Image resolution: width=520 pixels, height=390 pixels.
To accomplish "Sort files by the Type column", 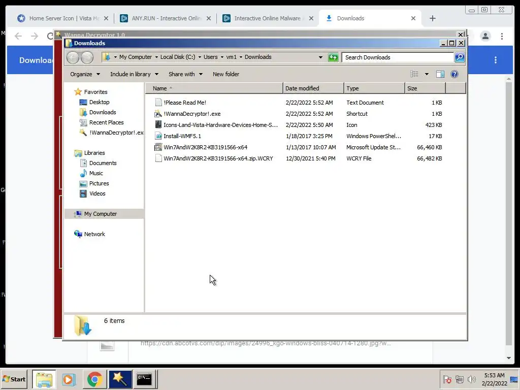I will 374,88.
